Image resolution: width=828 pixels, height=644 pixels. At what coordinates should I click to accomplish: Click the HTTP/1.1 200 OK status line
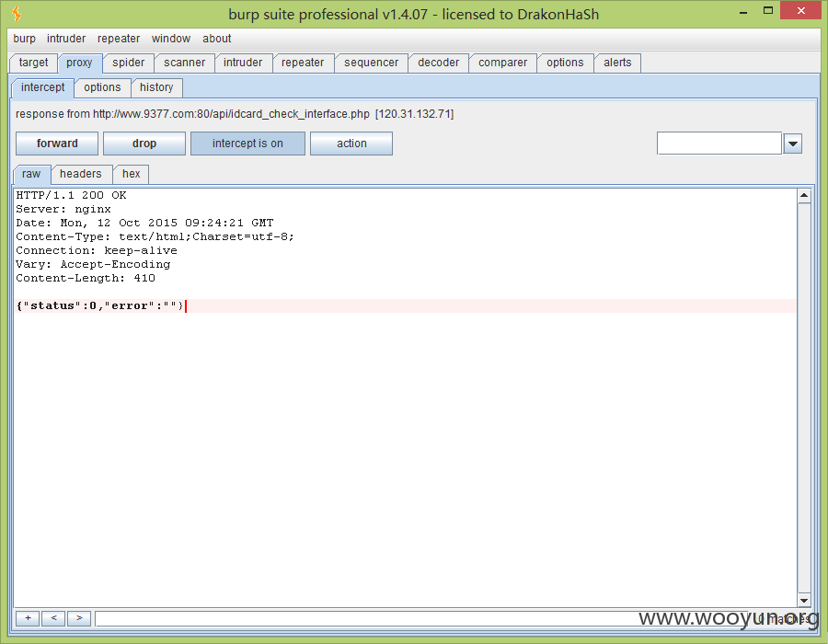pos(71,195)
